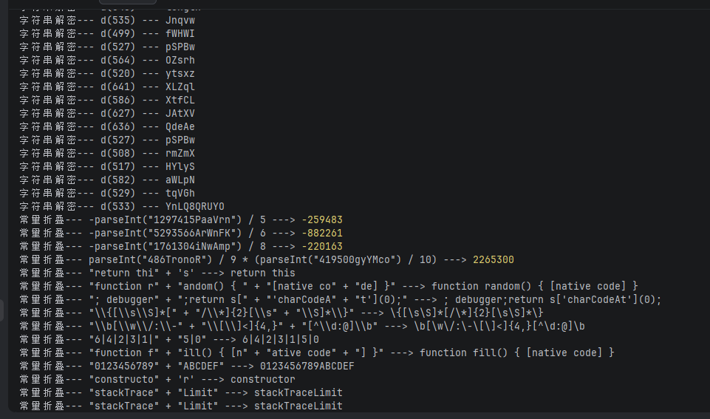Image resolution: width=710 pixels, height=419 pixels.
Task: Click the row d(636) --- QdeAe
Action: (107, 126)
